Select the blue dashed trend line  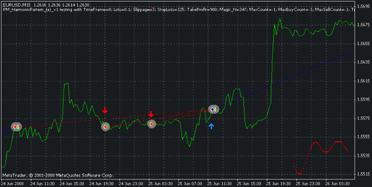point(285,79)
